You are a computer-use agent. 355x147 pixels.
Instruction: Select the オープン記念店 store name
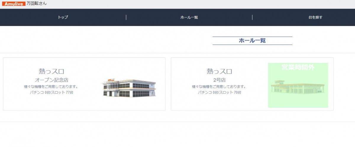coord(51,80)
